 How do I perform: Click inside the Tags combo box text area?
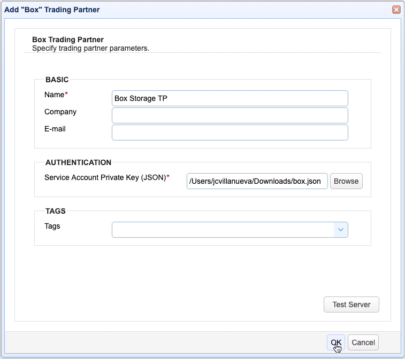coord(223,230)
